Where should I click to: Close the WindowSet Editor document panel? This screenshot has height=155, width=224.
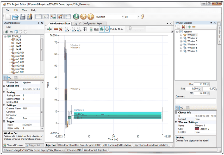[x=171, y=23]
